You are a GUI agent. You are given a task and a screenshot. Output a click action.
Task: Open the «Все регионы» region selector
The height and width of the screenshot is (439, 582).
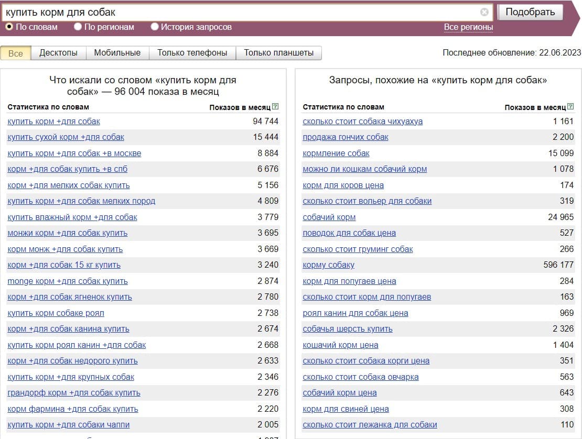point(468,27)
